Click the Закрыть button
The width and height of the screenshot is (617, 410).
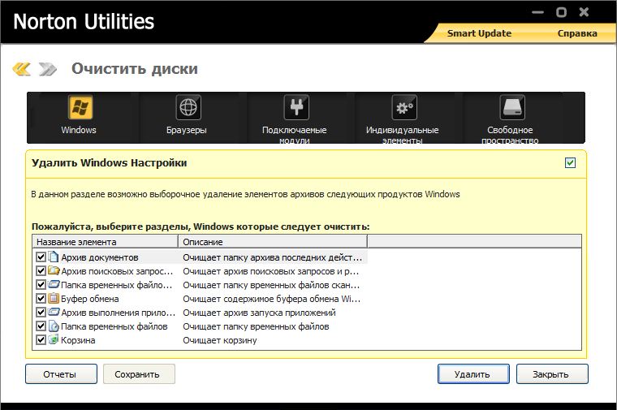[x=550, y=374]
